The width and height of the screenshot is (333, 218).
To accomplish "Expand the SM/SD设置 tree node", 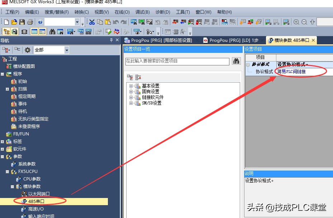I will tap(131, 103).
